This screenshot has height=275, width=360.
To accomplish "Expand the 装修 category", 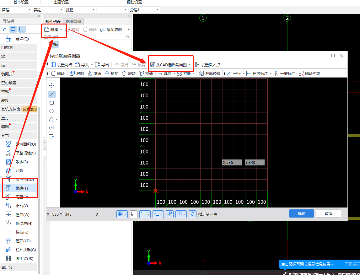I will [x=19, y=100].
